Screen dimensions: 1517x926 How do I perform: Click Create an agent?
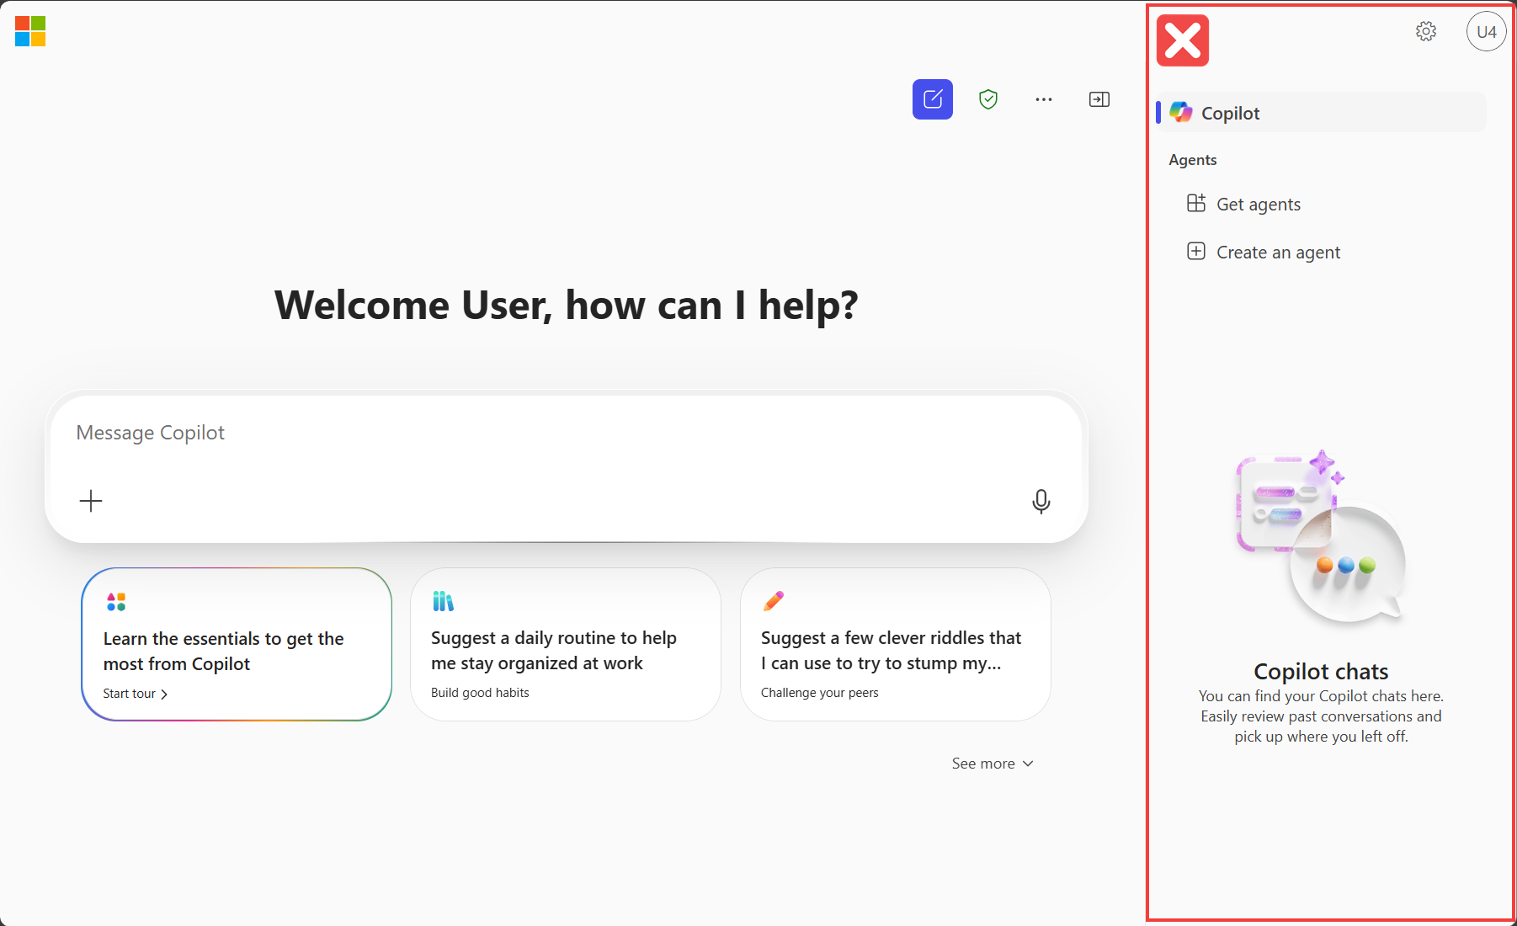1277,253
